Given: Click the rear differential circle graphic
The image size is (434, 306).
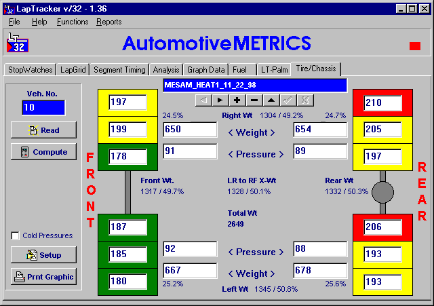Looking at the screenshot, I should pos(382,192).
